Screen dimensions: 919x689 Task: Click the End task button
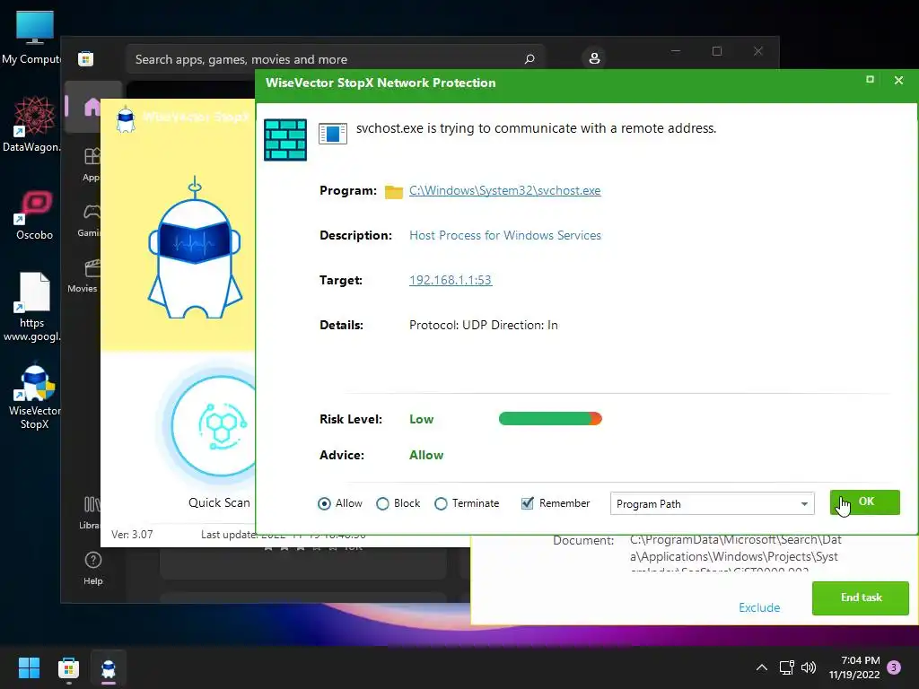click(861, 597)
